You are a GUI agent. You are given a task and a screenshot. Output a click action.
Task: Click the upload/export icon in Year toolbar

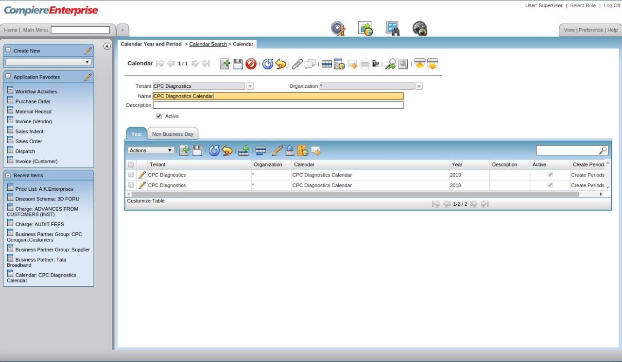pos(290,151)
